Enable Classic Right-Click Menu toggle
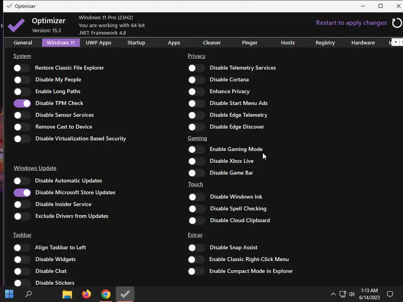Screen dimensions: 403x302 pyautogui.click(x=196, y=260)
